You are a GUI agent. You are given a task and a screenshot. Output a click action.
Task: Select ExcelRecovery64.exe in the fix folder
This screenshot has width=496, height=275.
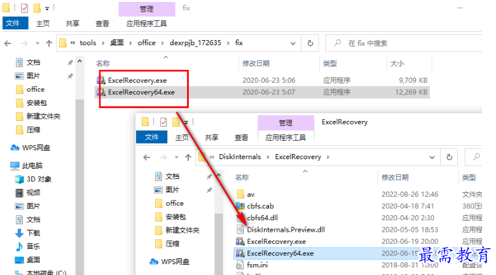pyautogui.click(x=141, y=92)
